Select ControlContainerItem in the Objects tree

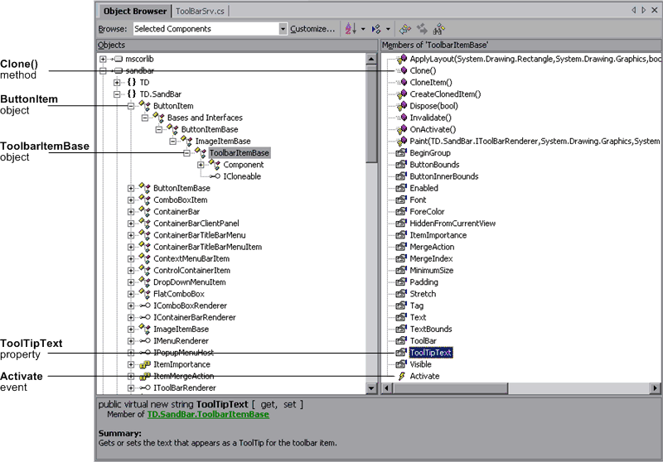(x=192, y=270)
